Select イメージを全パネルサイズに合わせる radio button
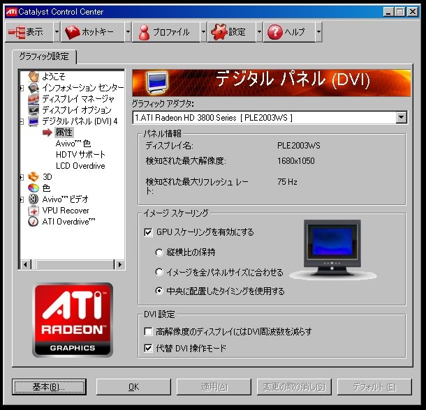 tap(159, 272)
